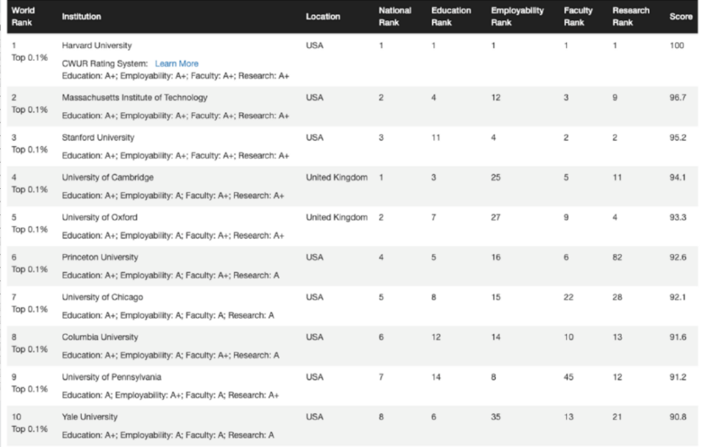
Task: Click Harvard's rating line with all A+
Action: pyautogui.click(x=176, y=76)
